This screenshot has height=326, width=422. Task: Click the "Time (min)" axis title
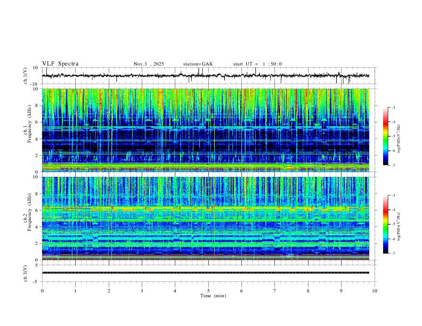[x=213, y=296]
